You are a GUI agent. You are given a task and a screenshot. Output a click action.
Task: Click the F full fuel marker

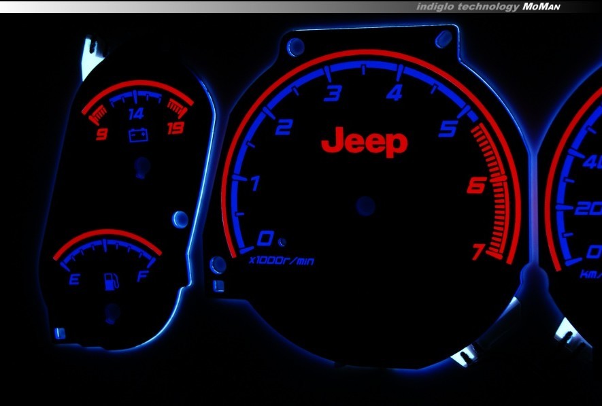tap(143, 277)
